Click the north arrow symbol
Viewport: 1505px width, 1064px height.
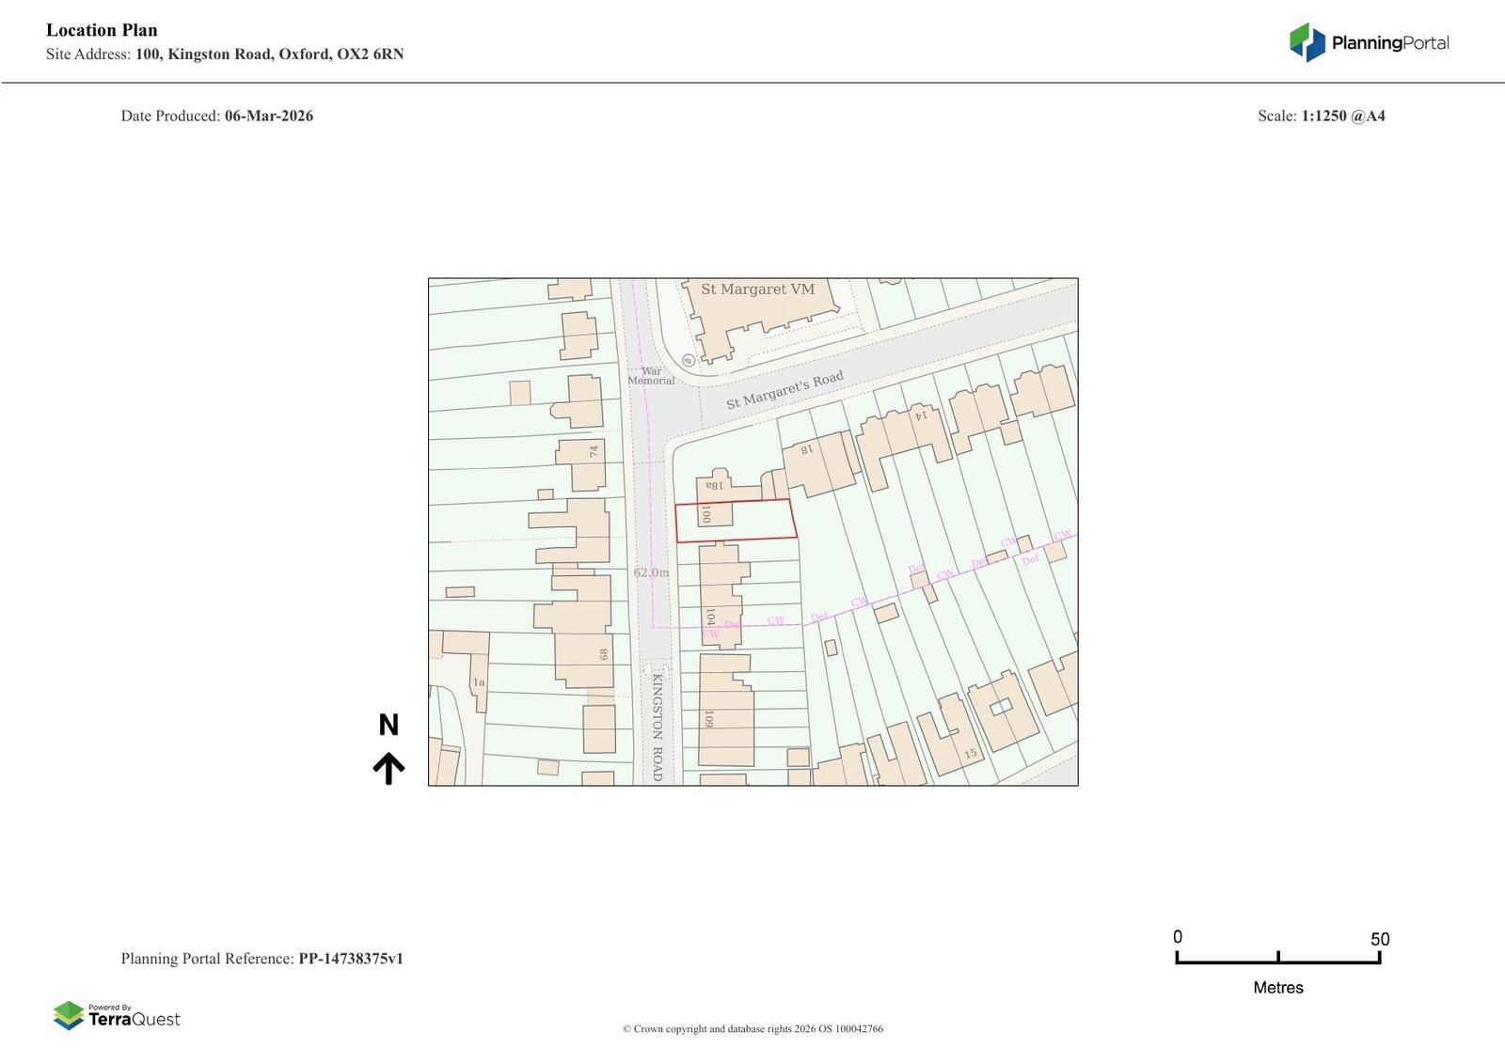[388, 768]
